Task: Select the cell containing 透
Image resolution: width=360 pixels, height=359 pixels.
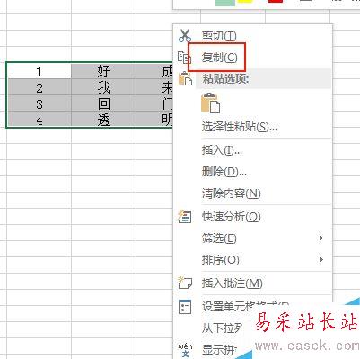Action: pos(103,120)
